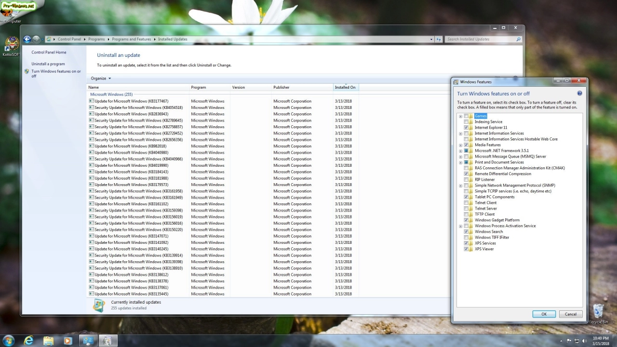This screenshot has height=347, width=617.
Task: Switch to Windows Features taskbar button
Action: point(107,341)
